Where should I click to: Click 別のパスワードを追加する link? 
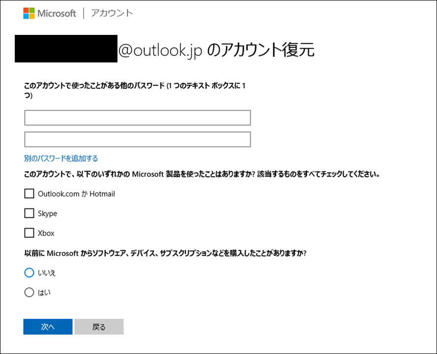61,158
